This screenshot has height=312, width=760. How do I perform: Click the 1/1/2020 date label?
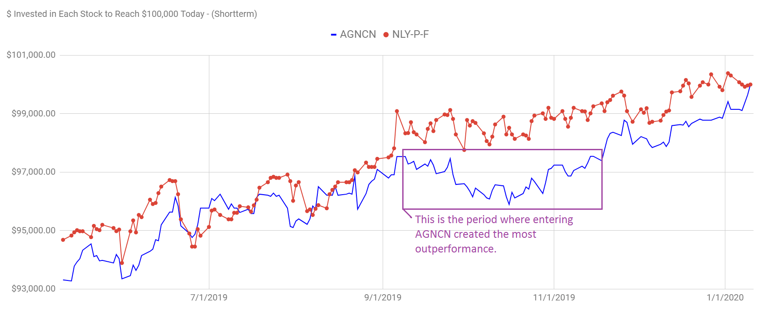click(x=725, y=297)
